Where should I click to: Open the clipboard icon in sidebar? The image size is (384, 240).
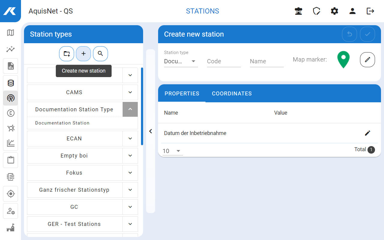point(10,160)
